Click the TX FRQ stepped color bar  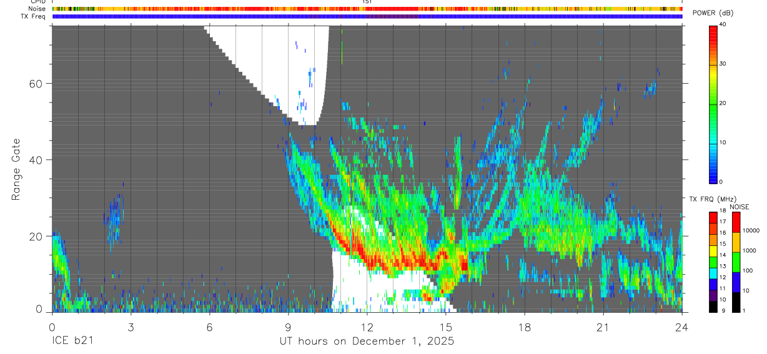[713, 262]
